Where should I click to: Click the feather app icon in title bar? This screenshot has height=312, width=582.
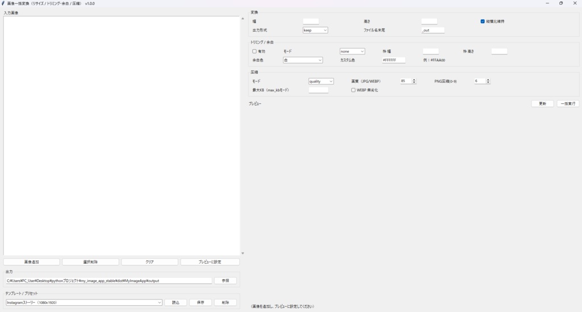tap(3, 3)
